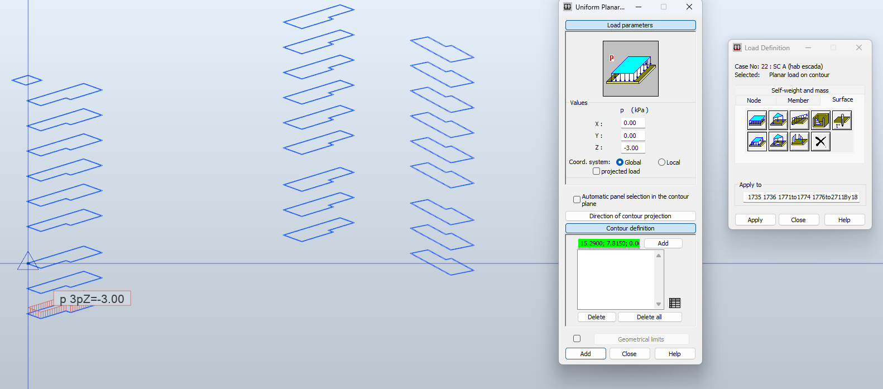883x389 pixels.
Task: Click the Uniform Planar window title icon
Action: click(568, 7)
